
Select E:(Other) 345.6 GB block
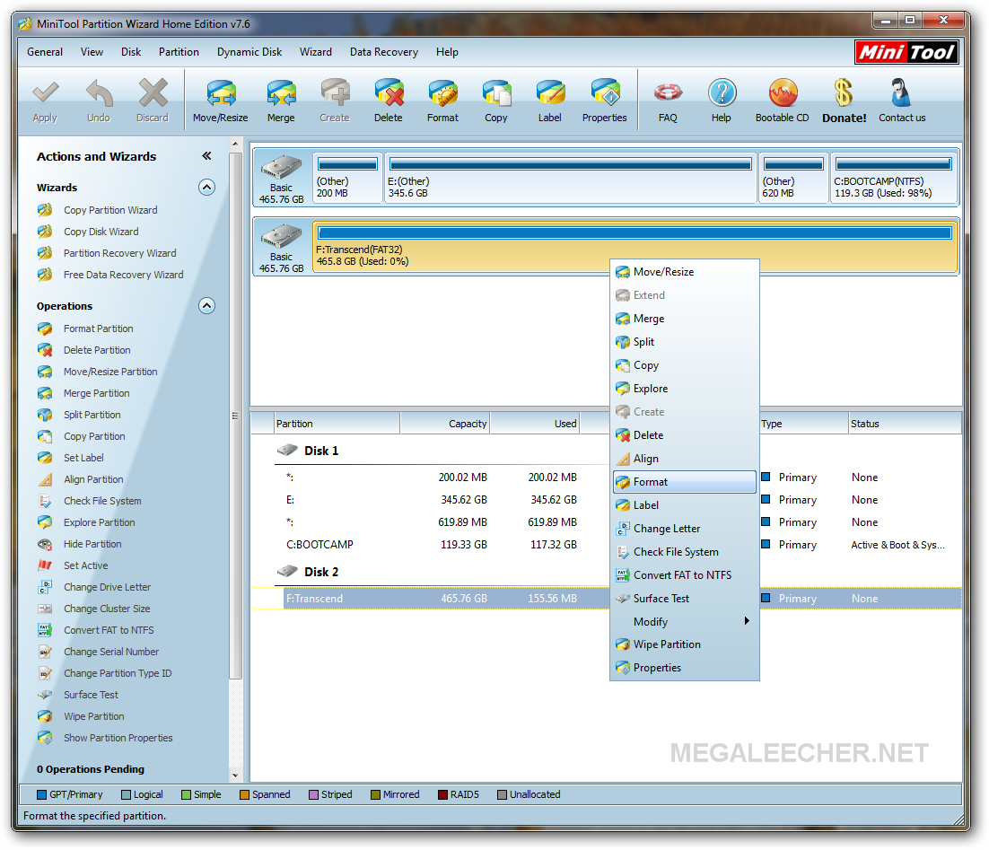coord(570,178)
